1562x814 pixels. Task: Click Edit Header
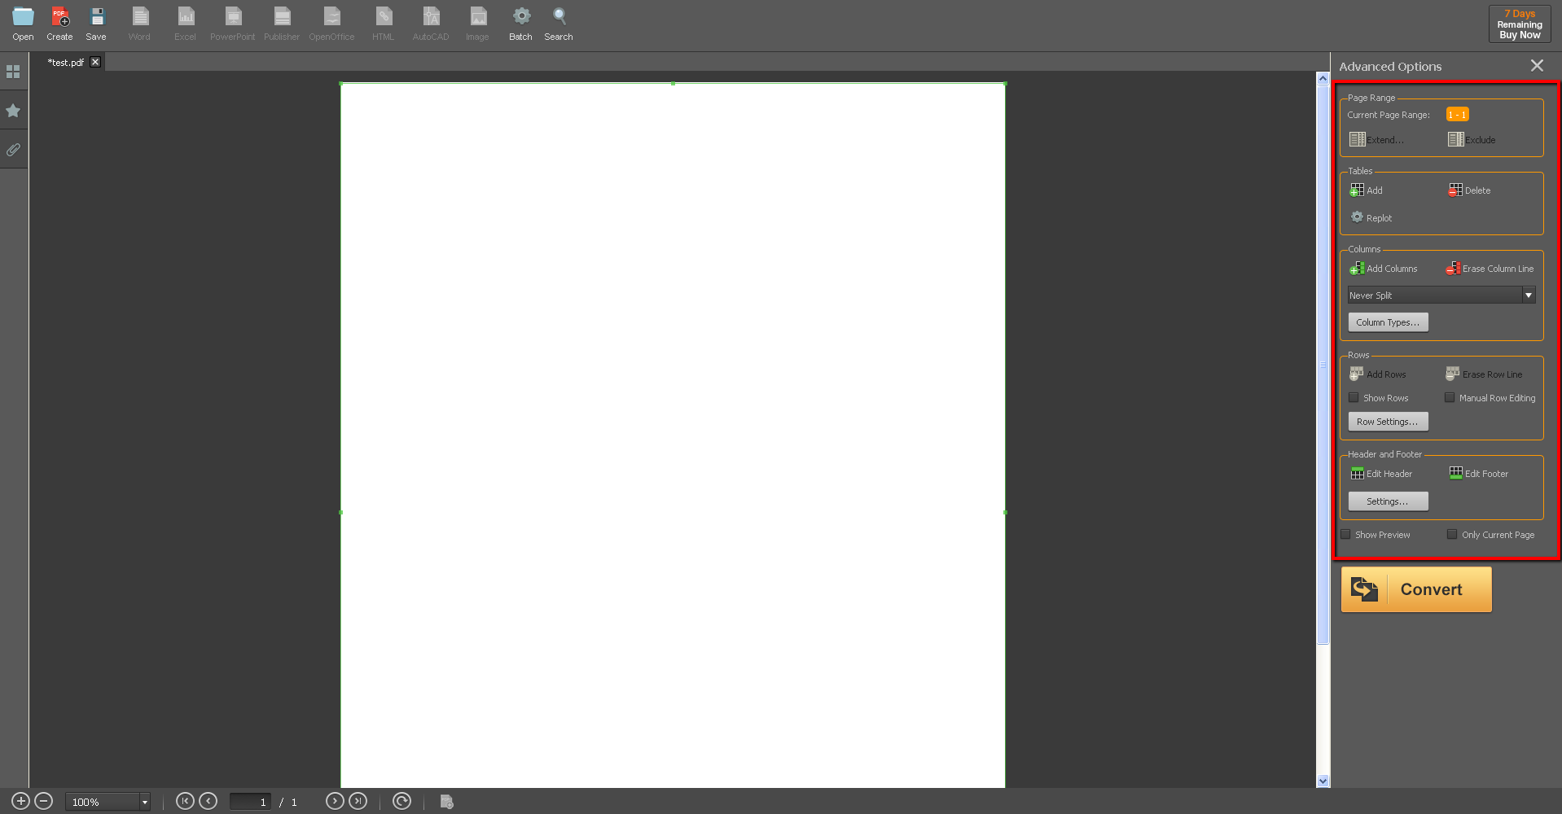[1381, 473]
